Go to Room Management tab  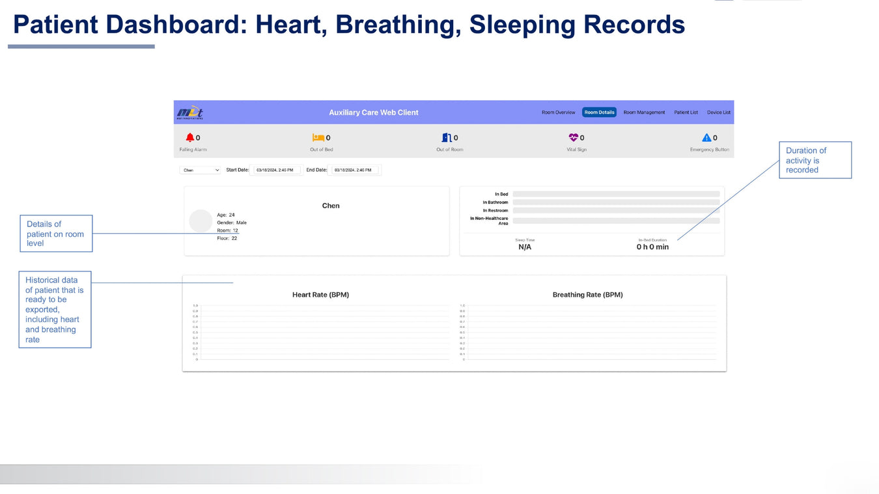point(644,113)
